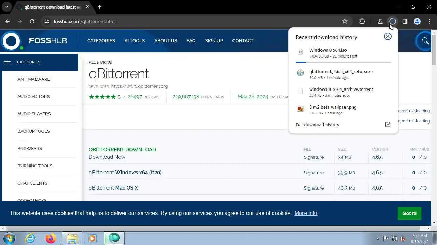
Task: Select BACKUP TOOLS category
Action: coord(33,131)
